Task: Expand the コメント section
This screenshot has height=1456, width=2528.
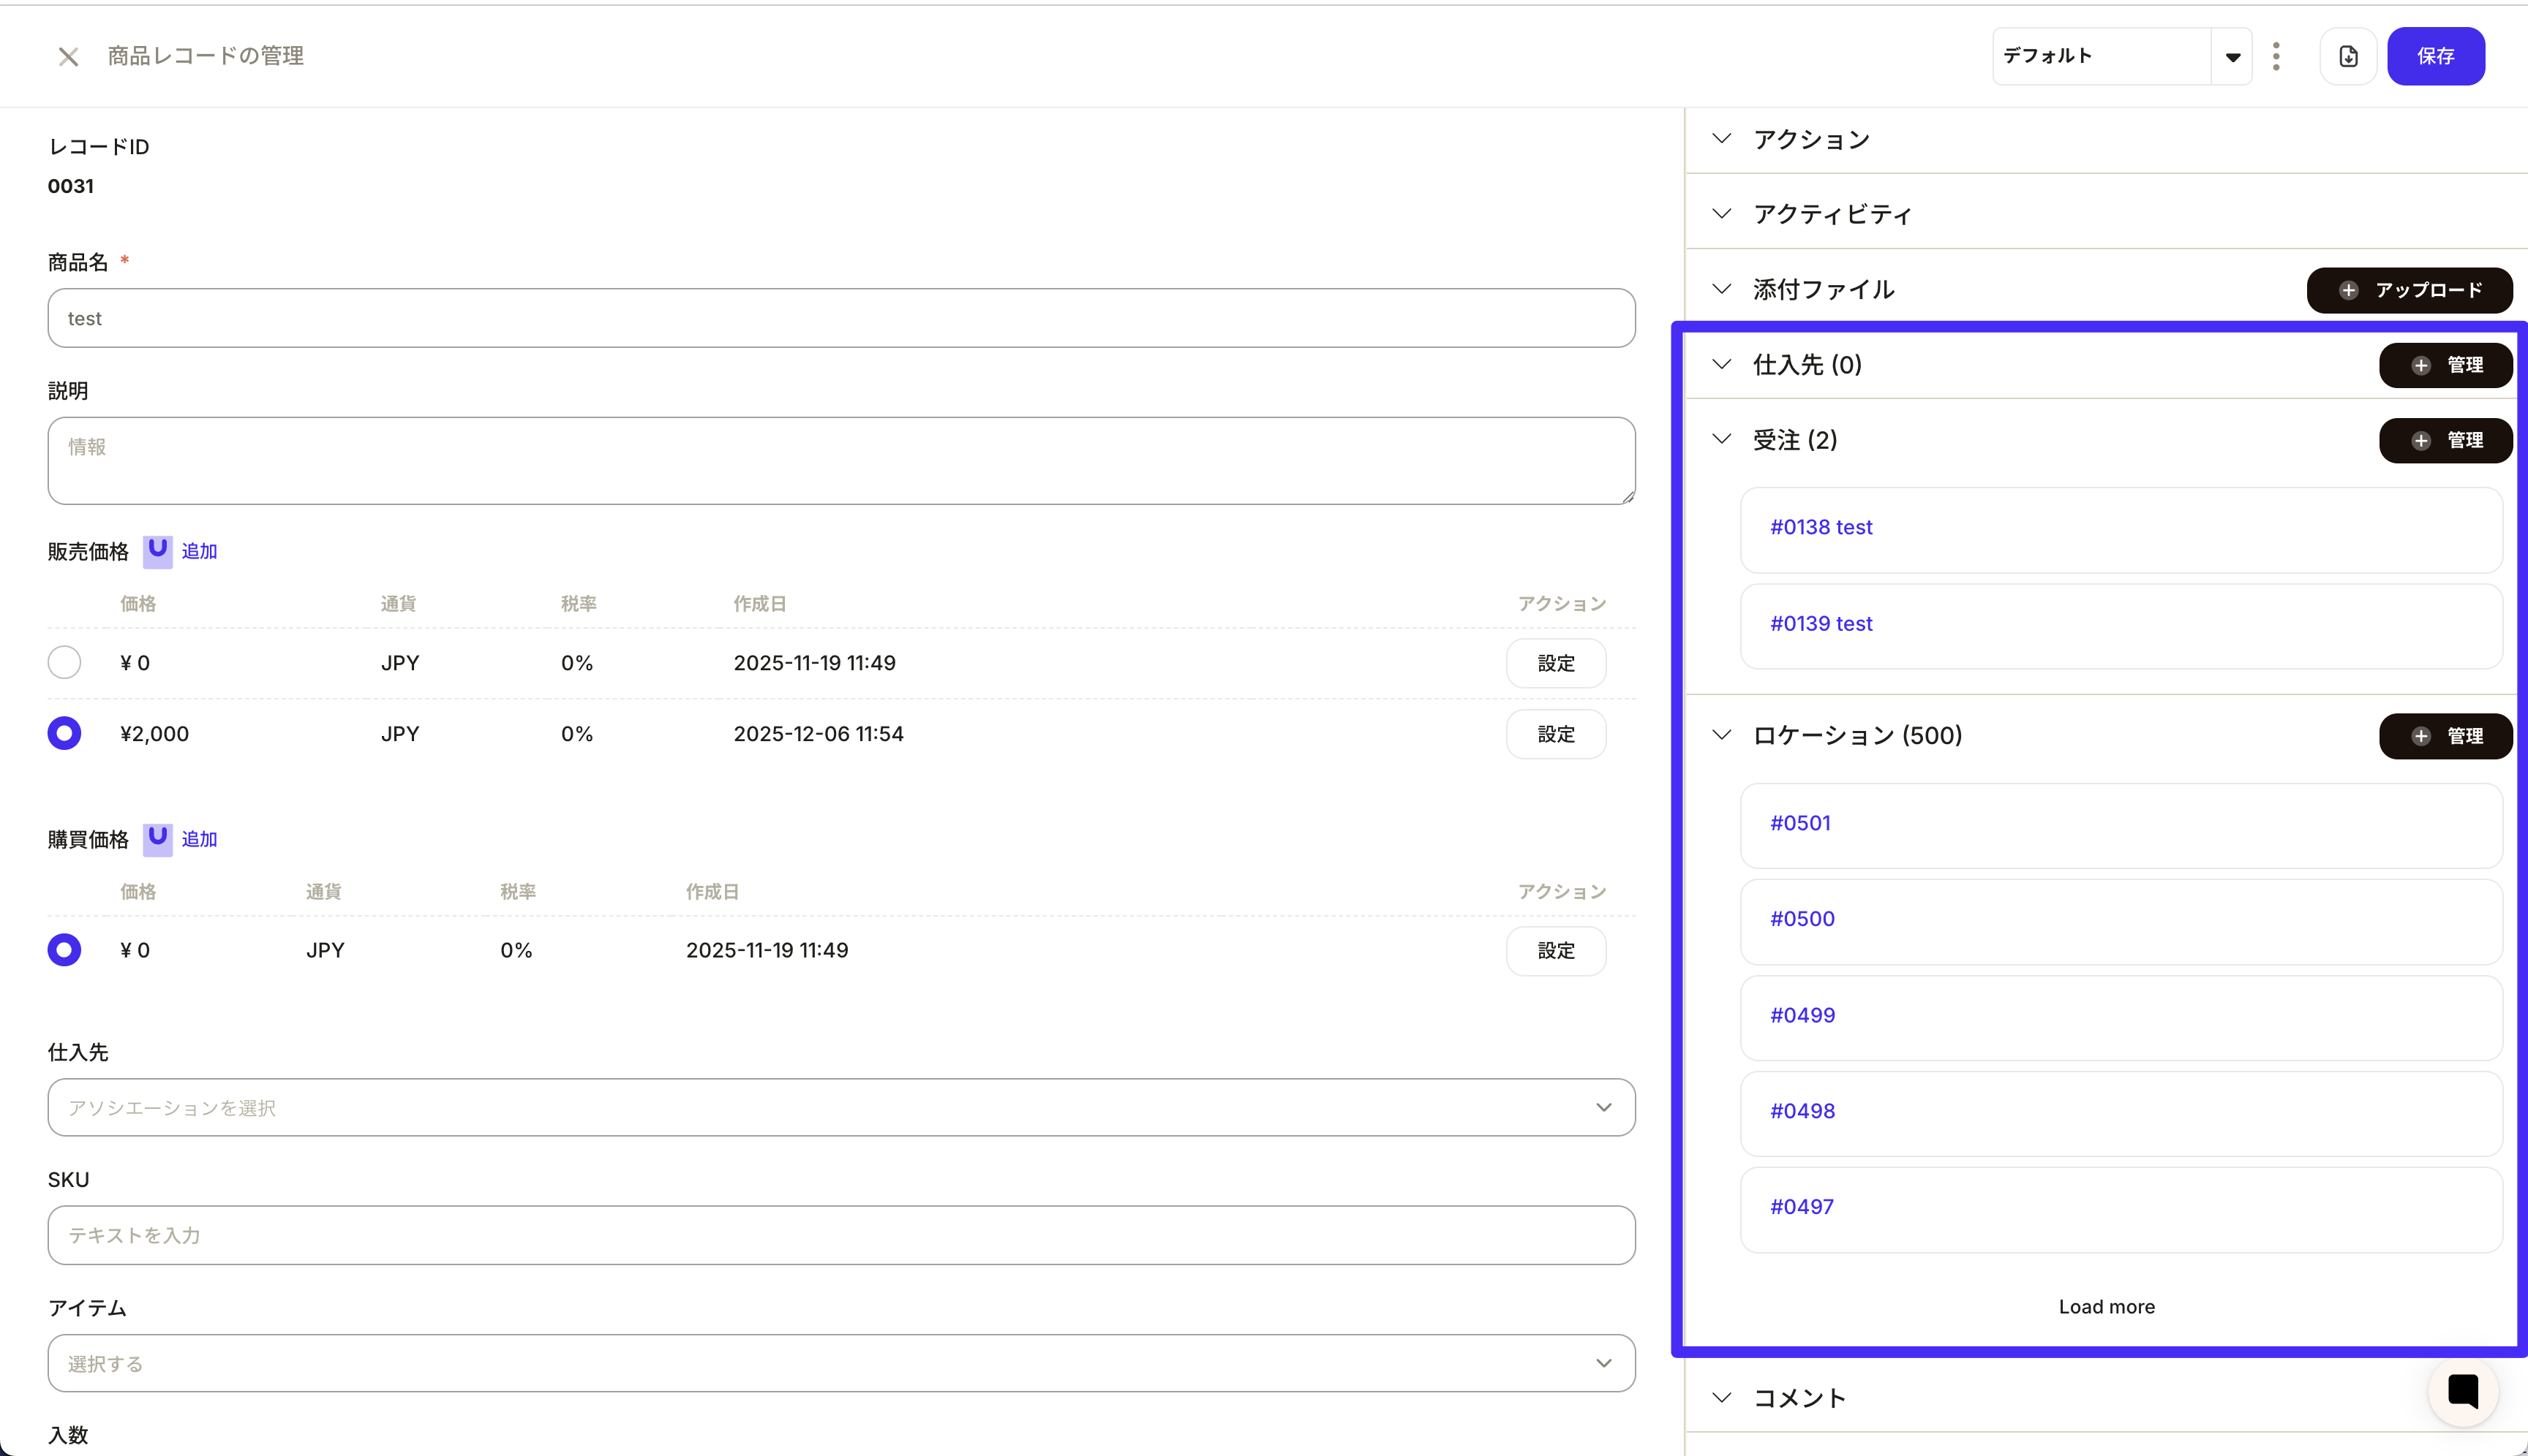Action: (1721, 1398)
